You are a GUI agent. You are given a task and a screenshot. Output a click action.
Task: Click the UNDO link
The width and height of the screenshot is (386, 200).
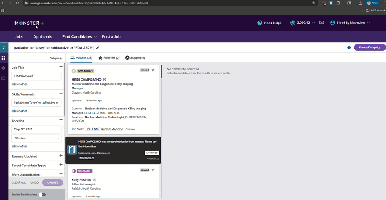[34, 182]
